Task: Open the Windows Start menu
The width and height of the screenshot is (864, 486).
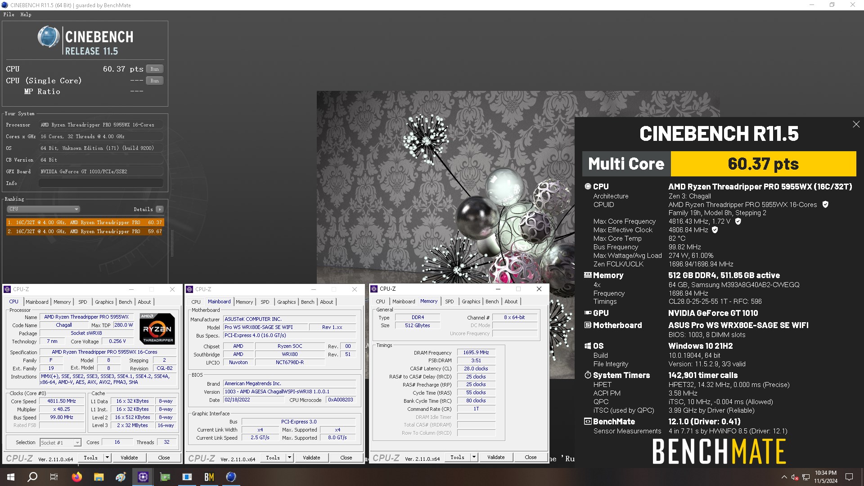Action: click(x=11, y=477)
